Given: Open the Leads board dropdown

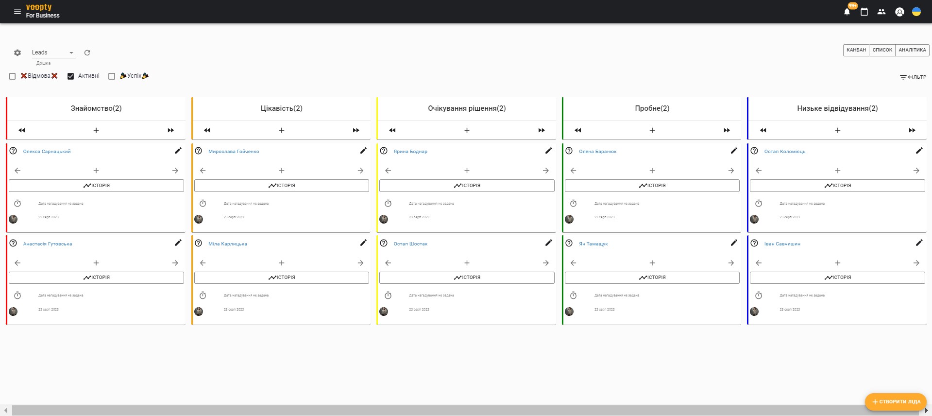Looking at the screenshot, I should point(53,52).
